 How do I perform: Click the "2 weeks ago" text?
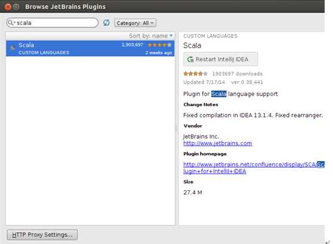(x=159, y=52)
